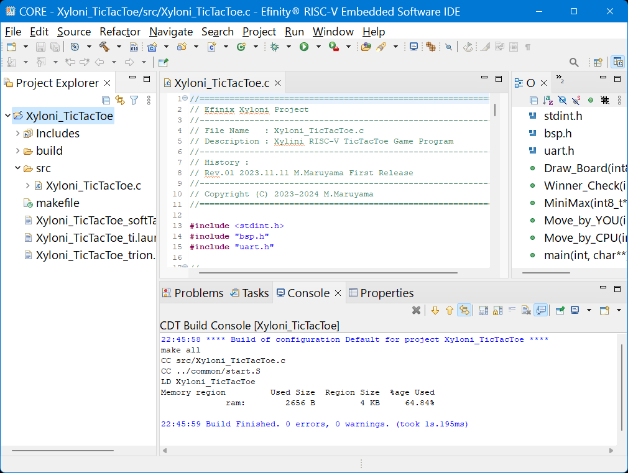Click the toolbar Search magnifier icon
628x473 pixels.
click(574, 62)
